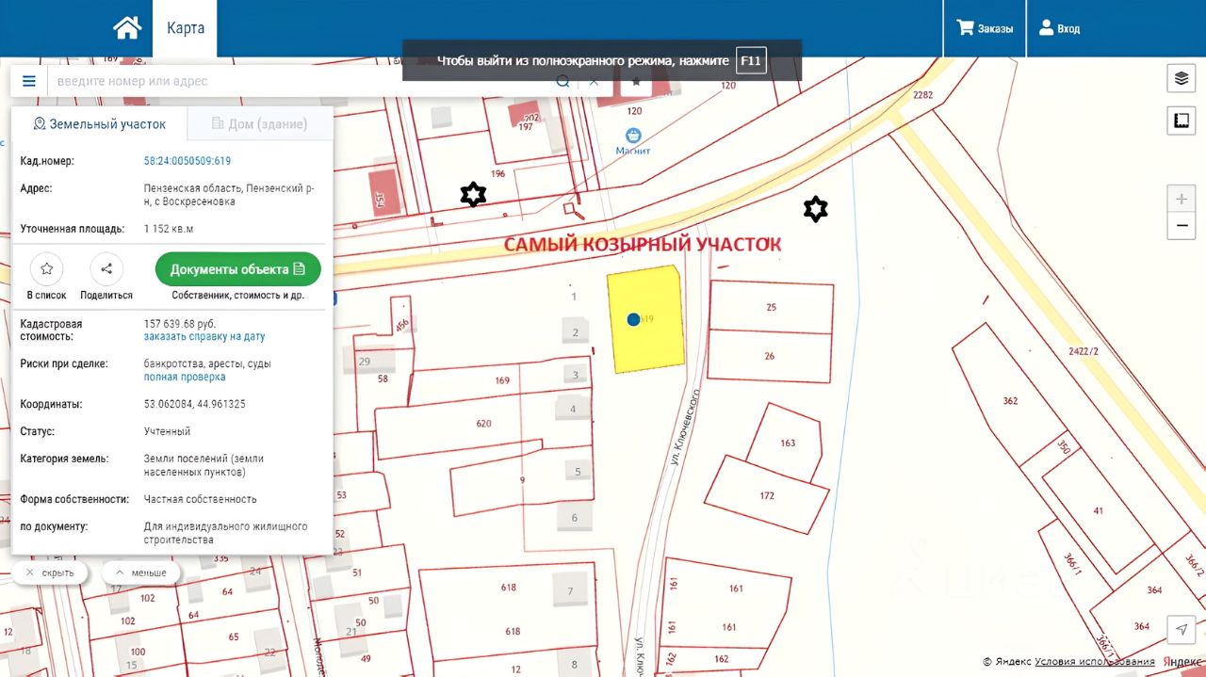Click parcel number 362 on map

point(1010,401)
